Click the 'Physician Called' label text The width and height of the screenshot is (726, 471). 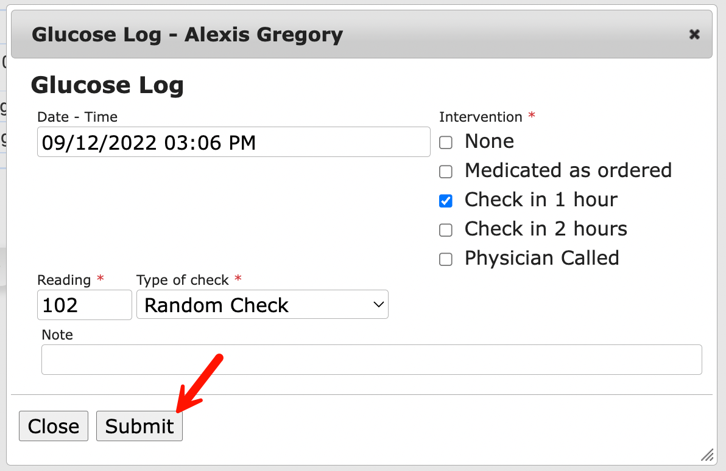click(x=541, y=258)
